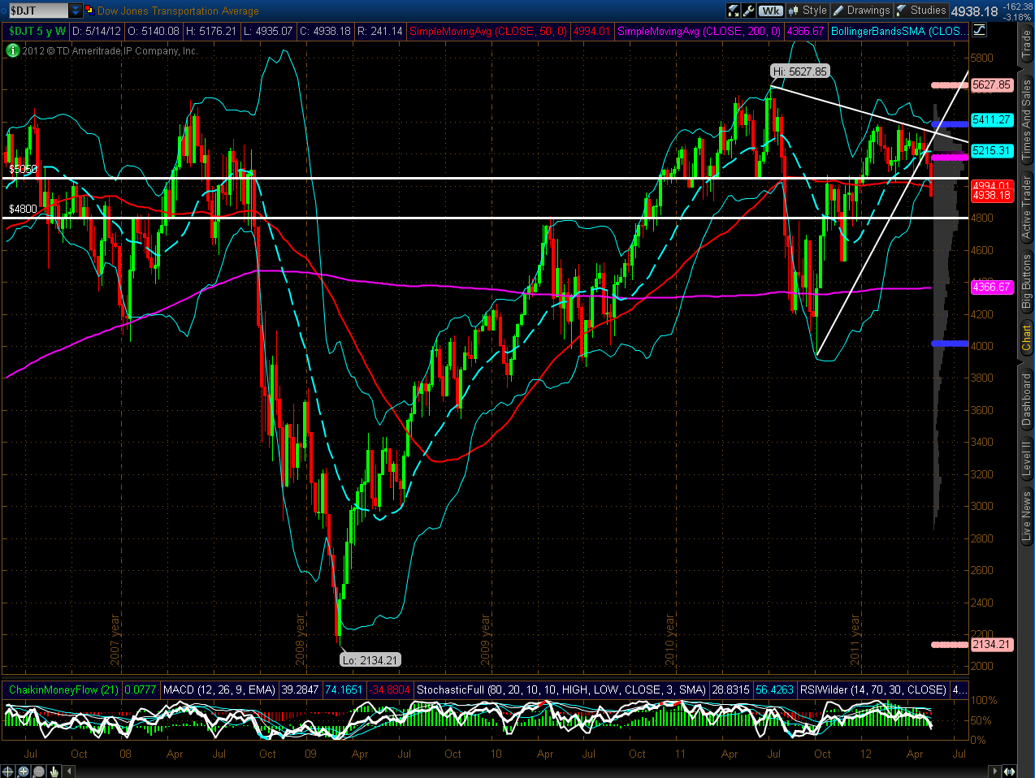Click the pink level marker near 2134.21
1035x778 pixels.
[x=949, y=644]
